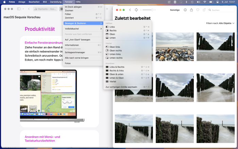Click the date and time 9. Juli
This screenshot has height=149, width=238.
point(228,2)
